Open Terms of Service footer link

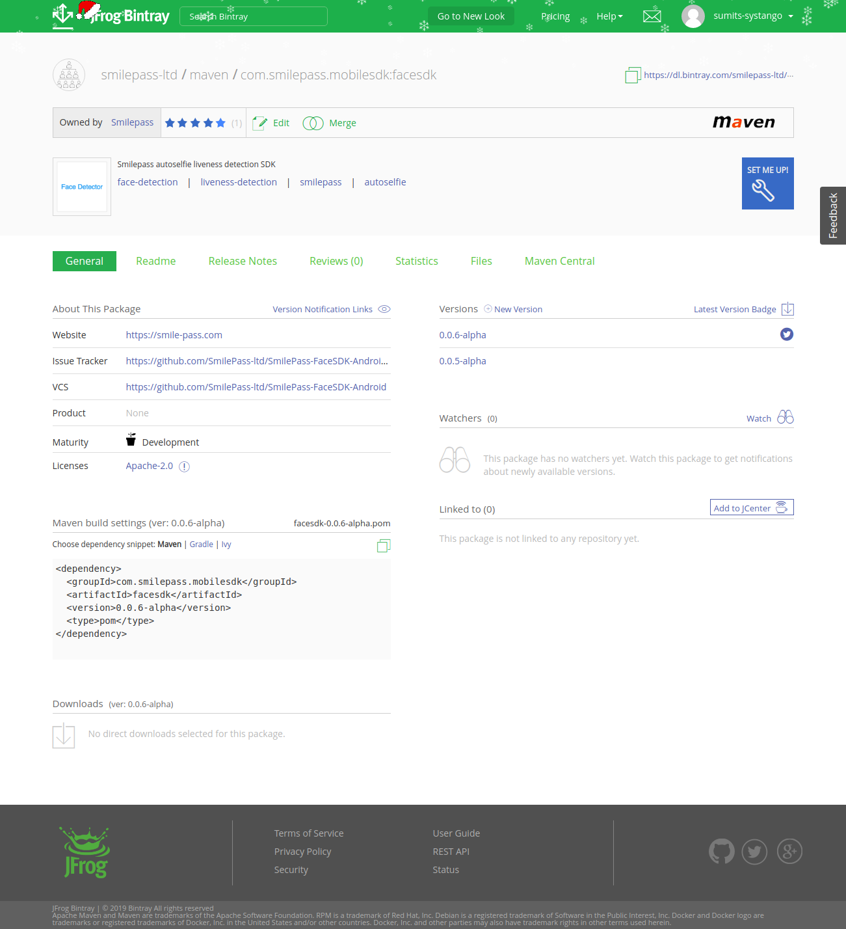click(x=309, y=833)
